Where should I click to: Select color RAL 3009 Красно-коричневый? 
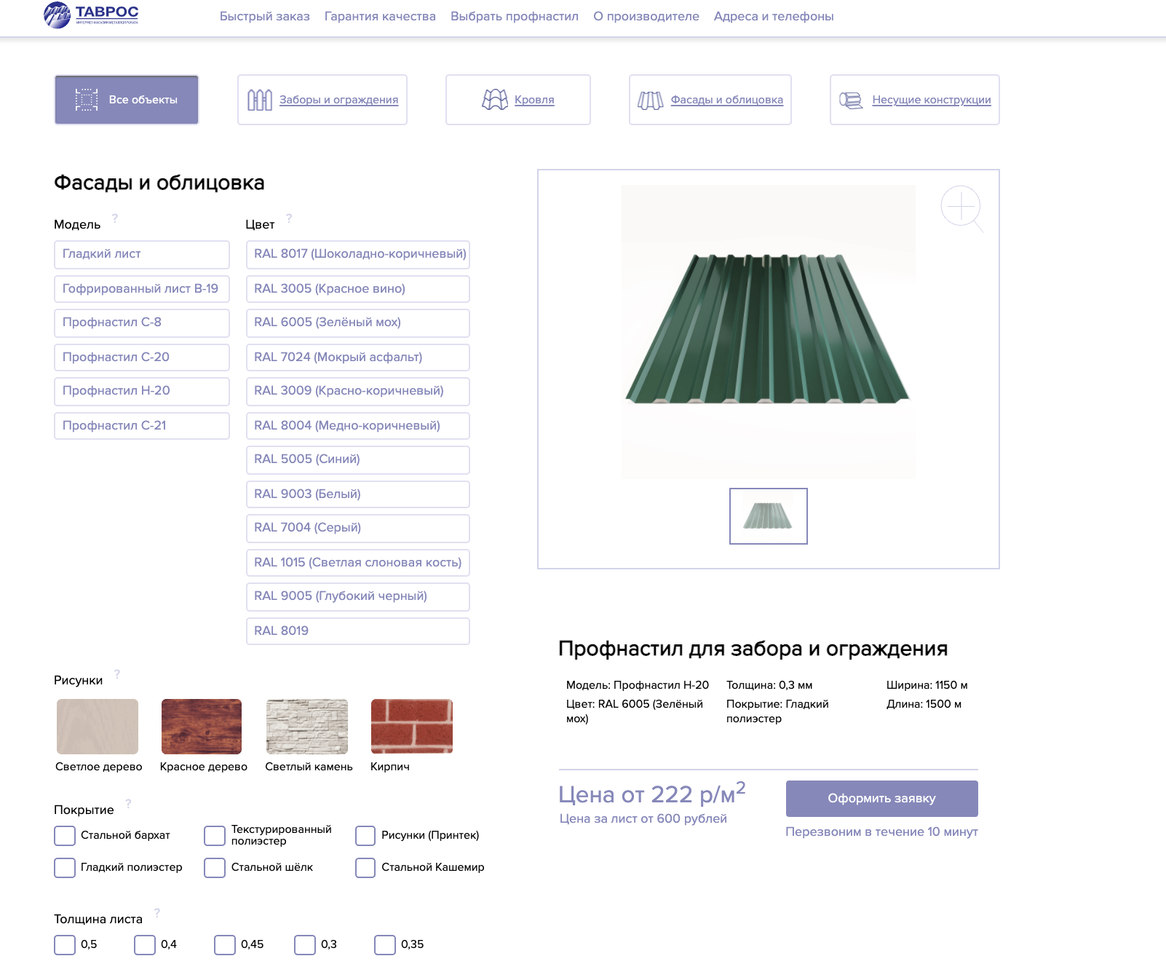358,391
